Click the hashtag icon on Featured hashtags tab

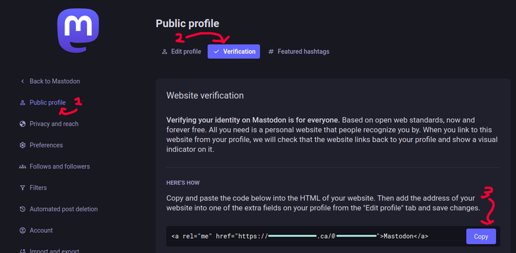(x=271, y=52)
